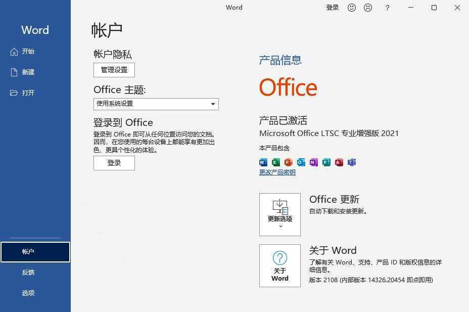Click the 登录 button
Viewport: 469px width, 312px height.
(114, 163)
